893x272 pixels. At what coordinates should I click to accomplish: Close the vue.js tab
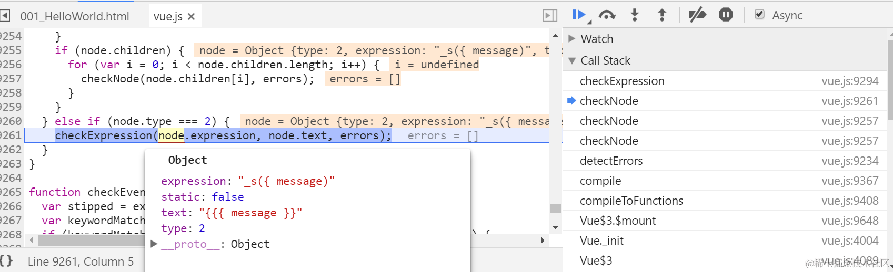coord(191,17)
